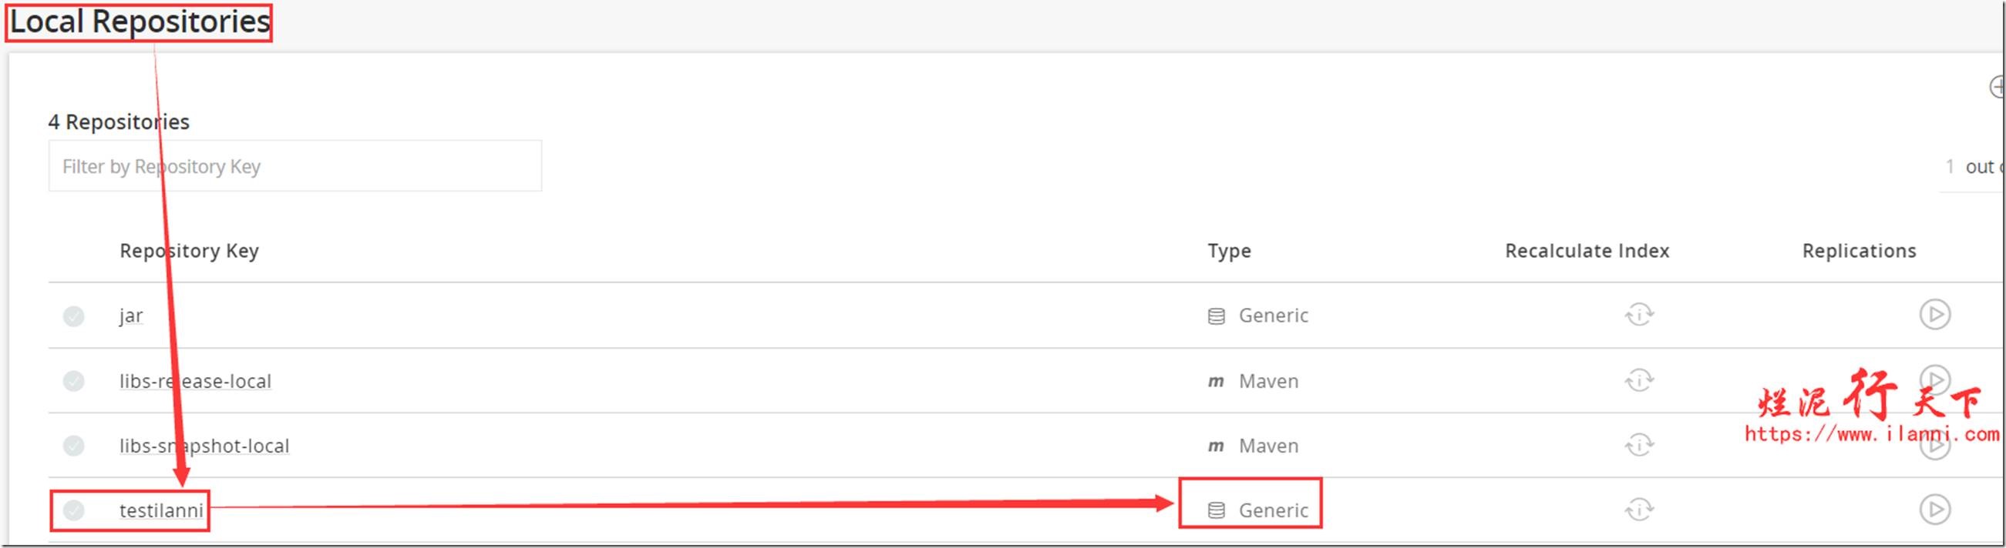Open the jar repository link
2006x548 pixels.
131,316
